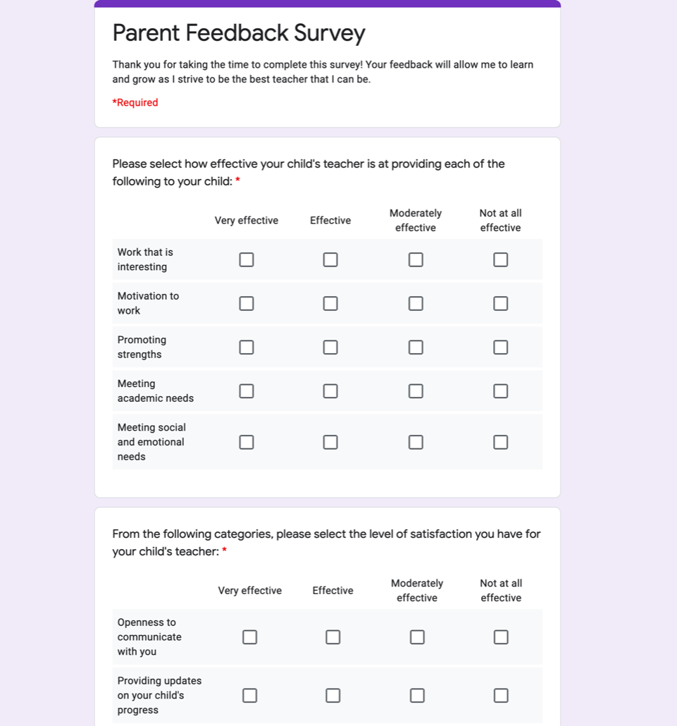
Task: Mark Moderately effective for Meeting academic needs
Action: click(415, 390)
